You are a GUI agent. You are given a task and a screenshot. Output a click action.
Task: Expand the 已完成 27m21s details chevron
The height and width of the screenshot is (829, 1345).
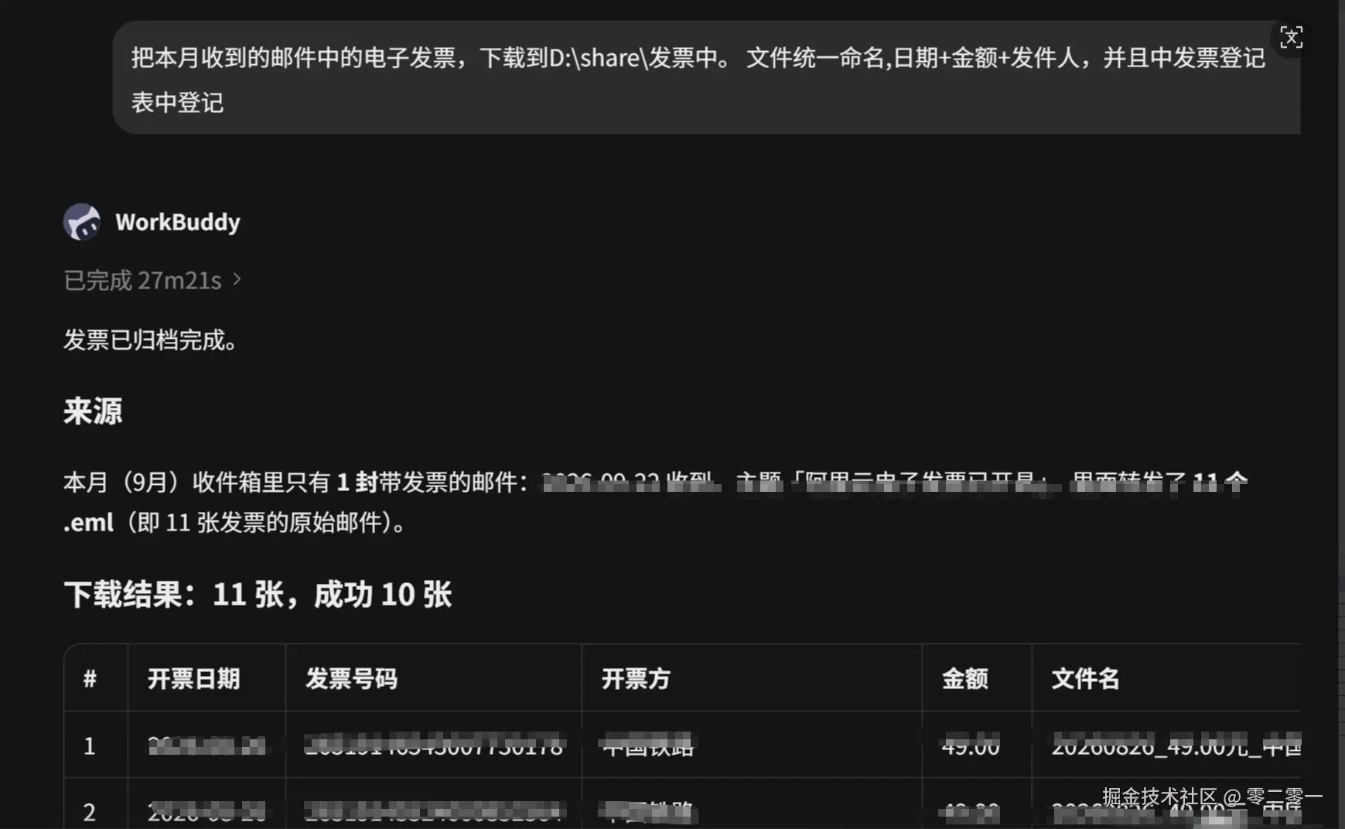click(x=237, y=278)
